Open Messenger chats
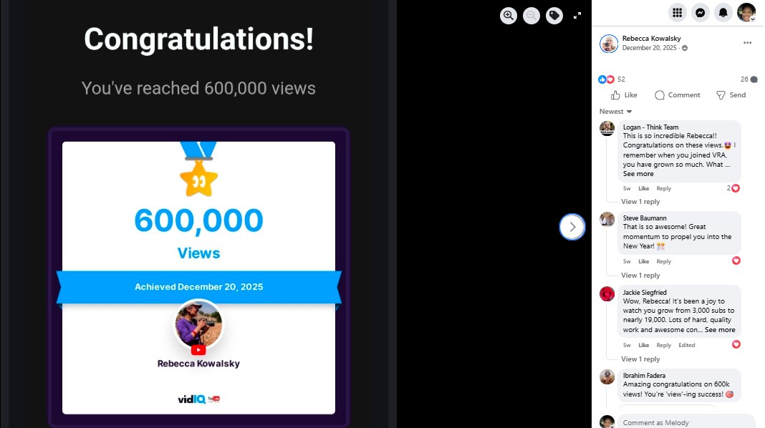 pyautogui.click(x=700, y=12)
